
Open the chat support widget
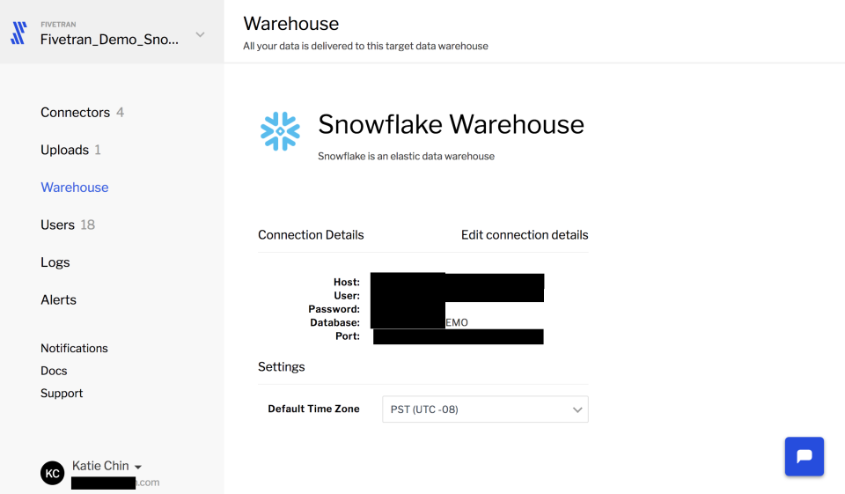[804, 456]
